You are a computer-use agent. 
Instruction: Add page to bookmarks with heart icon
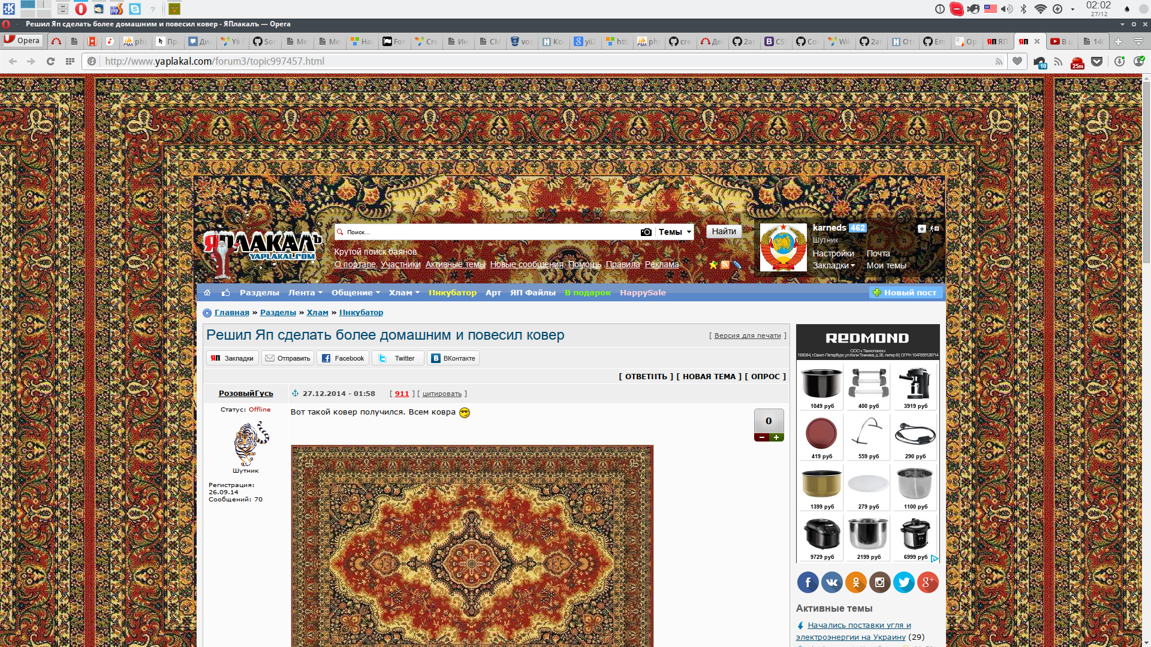(x=1017, y=61)
